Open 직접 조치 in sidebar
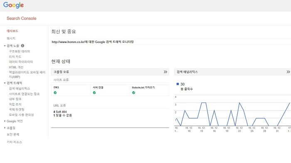This screenshot has width=291, height=163. (x=15, y=104)
